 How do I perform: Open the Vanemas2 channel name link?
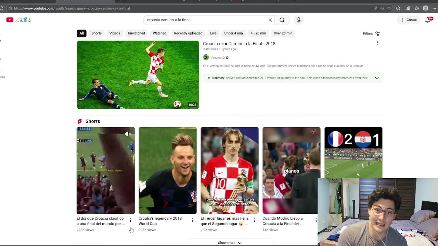(218, 58)
